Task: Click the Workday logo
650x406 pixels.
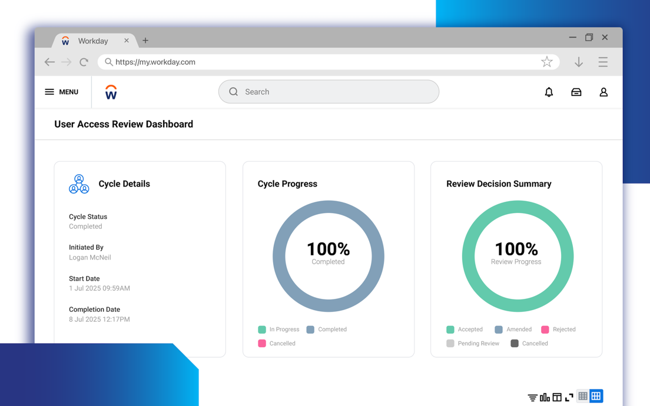Action: 111,92
